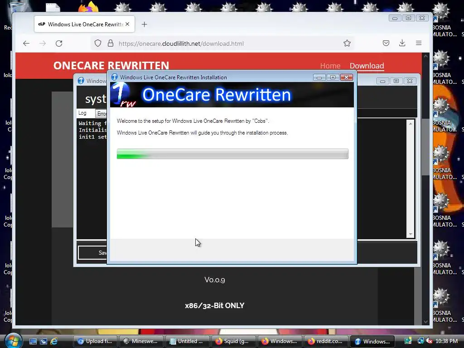Image resolution: width=464 pixels, height=348 pixels.
Task: Click the Welcome to the setup text
Action: (193, 121)
